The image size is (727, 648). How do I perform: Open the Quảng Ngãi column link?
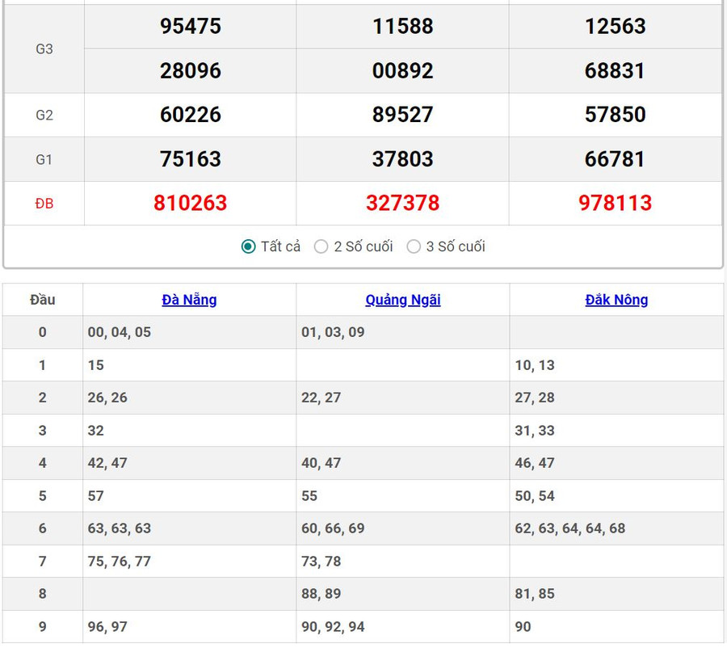(403, 300)
